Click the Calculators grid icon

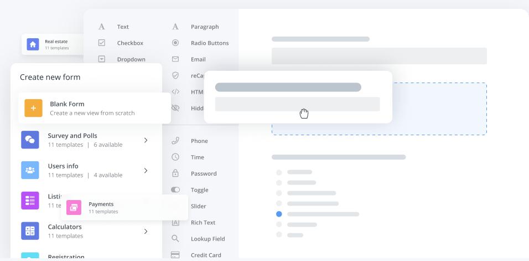(30, 231)
